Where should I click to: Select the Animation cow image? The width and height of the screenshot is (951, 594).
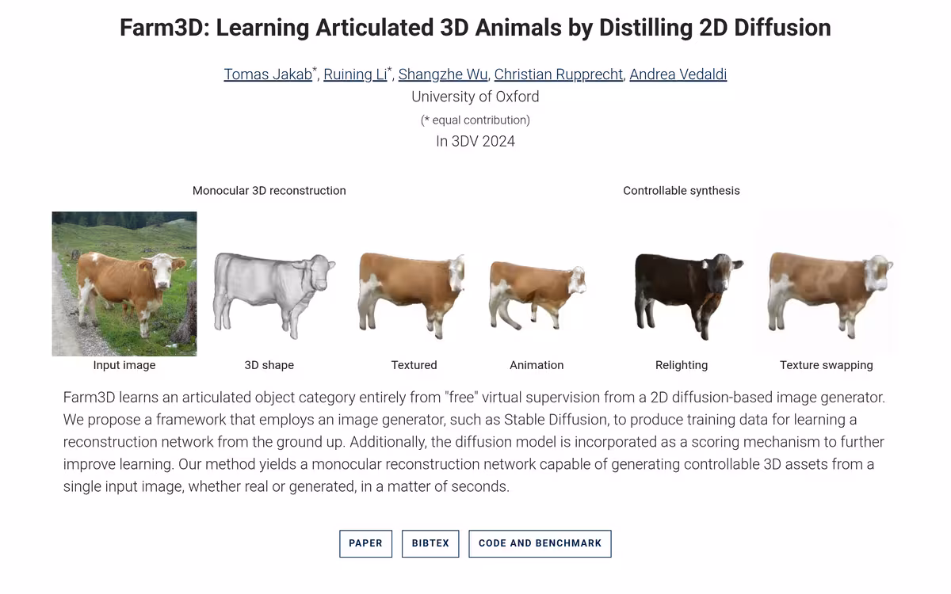[x=537, y=295]
